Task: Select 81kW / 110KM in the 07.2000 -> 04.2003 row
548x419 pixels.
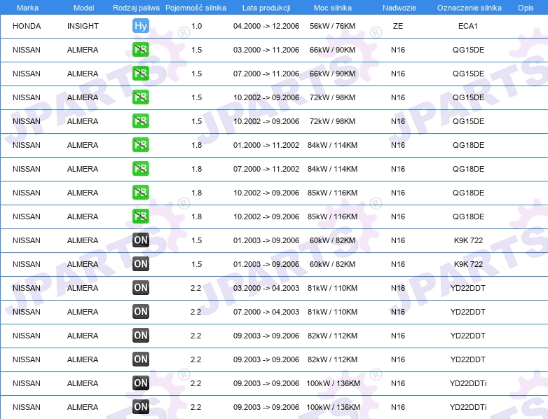Action: (332, 312)
